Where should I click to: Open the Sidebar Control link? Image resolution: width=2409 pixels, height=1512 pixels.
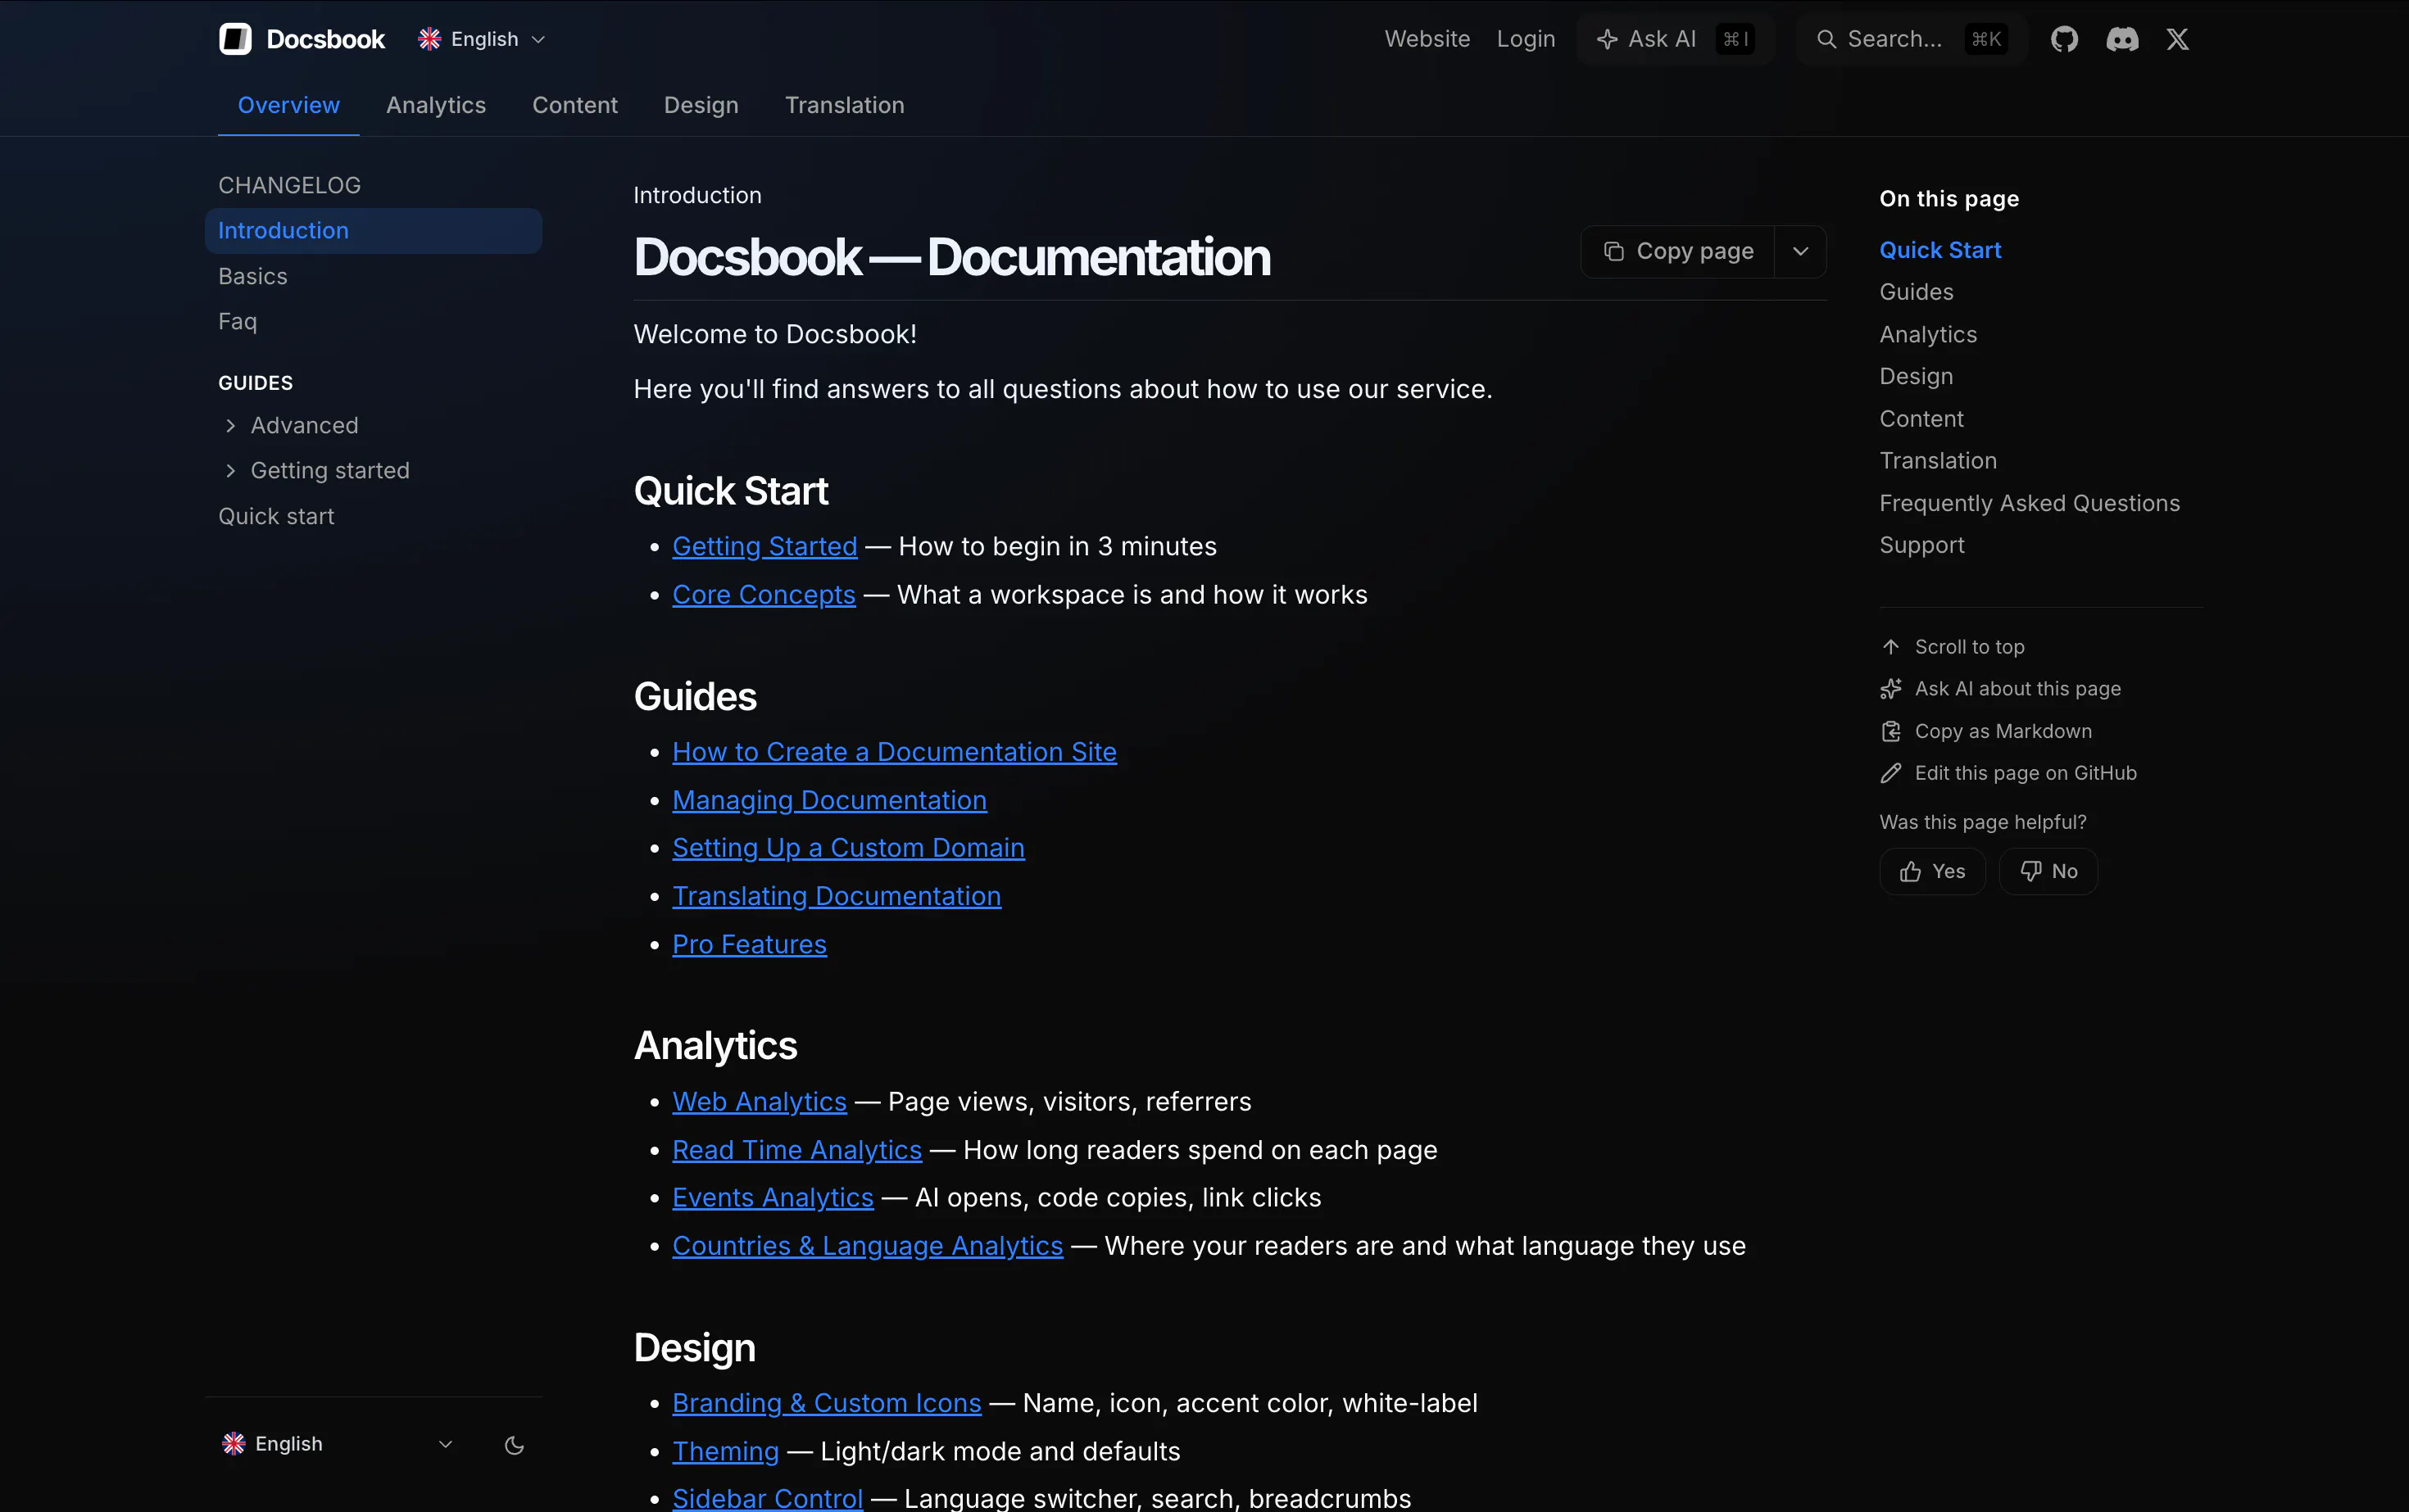pos(767,1498)
